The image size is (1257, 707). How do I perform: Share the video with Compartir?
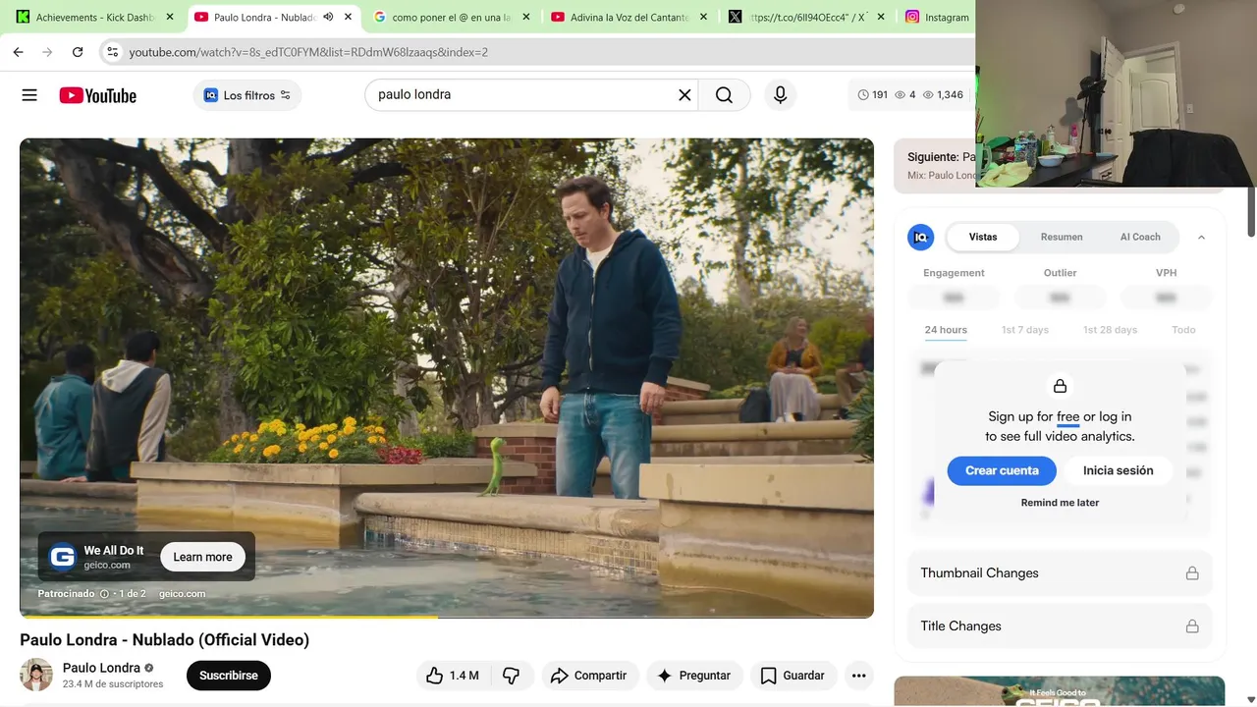point(588,676)
